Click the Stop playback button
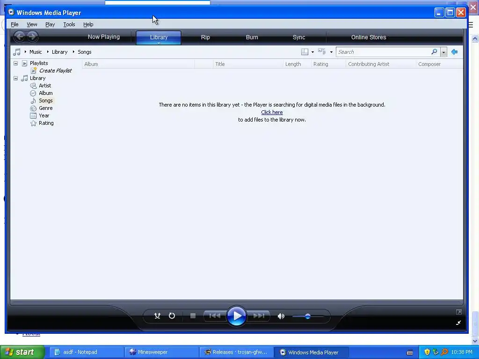479x359 pixels. pyautogui.click(x=193, y=316)
